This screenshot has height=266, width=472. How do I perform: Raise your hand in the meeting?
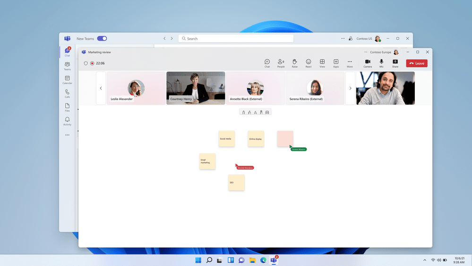295,63
